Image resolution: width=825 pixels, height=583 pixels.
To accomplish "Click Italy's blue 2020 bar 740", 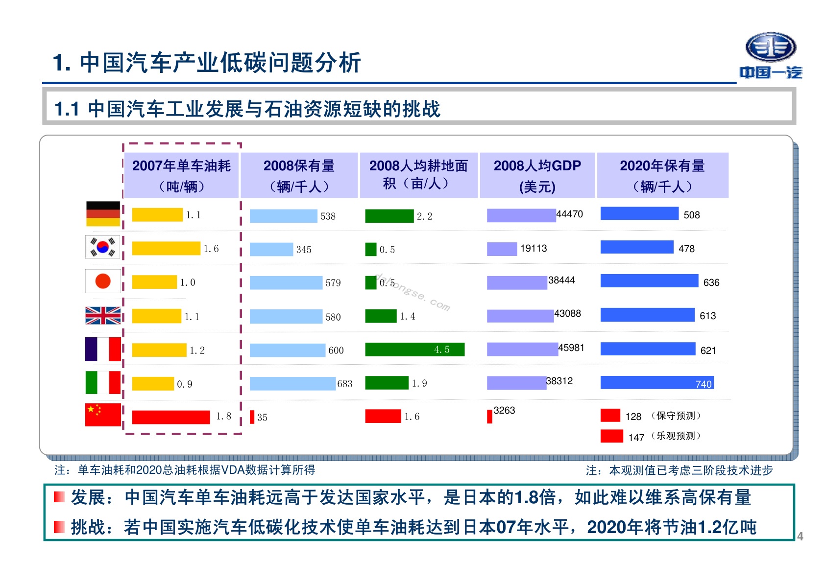I will (x=657, y=383).
